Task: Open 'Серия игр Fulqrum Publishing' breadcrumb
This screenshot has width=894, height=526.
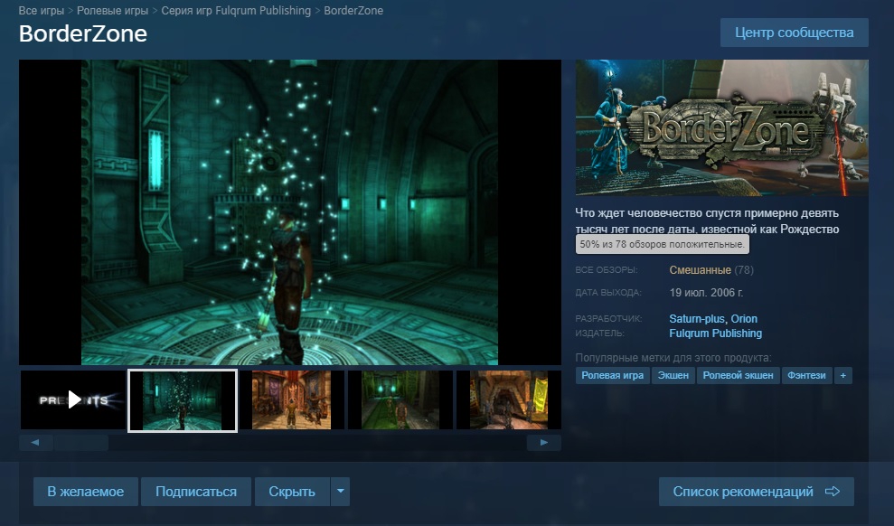Action: click(236, 10)
